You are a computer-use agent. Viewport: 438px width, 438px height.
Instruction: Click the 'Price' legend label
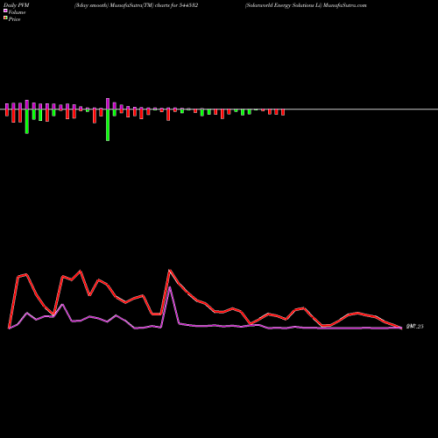click(14, 19)
